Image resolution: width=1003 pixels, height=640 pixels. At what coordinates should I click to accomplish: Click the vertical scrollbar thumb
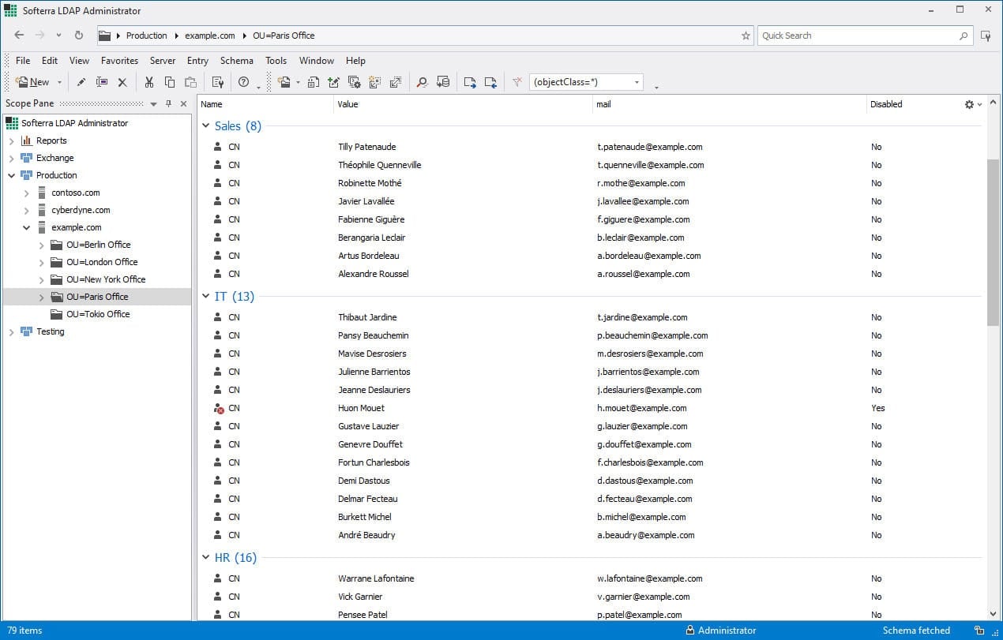993,242
